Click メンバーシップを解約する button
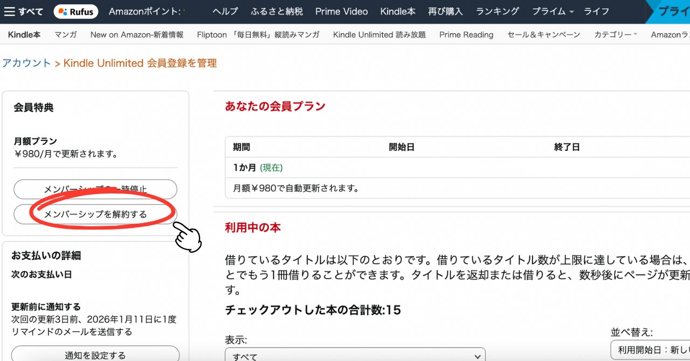This screenshot has width=690, height=361. (x=95, y=214)
